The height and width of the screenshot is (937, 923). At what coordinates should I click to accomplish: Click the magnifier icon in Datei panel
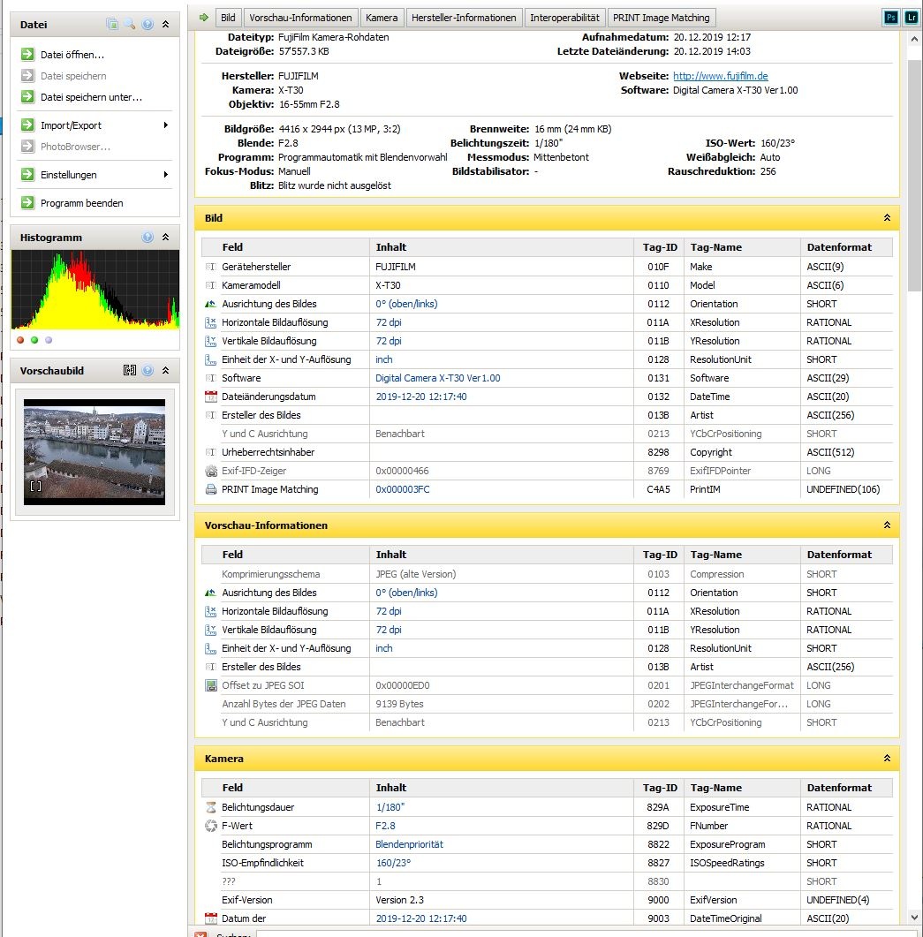[x=129, y=25]
